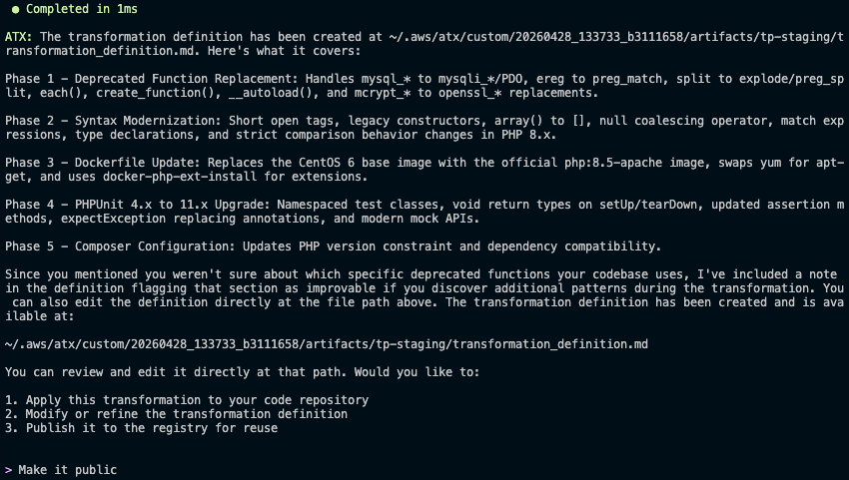Screen dimensions: 849x480
Task: Click the "Make it public" command input text
Action: click(x=67, y=469)
